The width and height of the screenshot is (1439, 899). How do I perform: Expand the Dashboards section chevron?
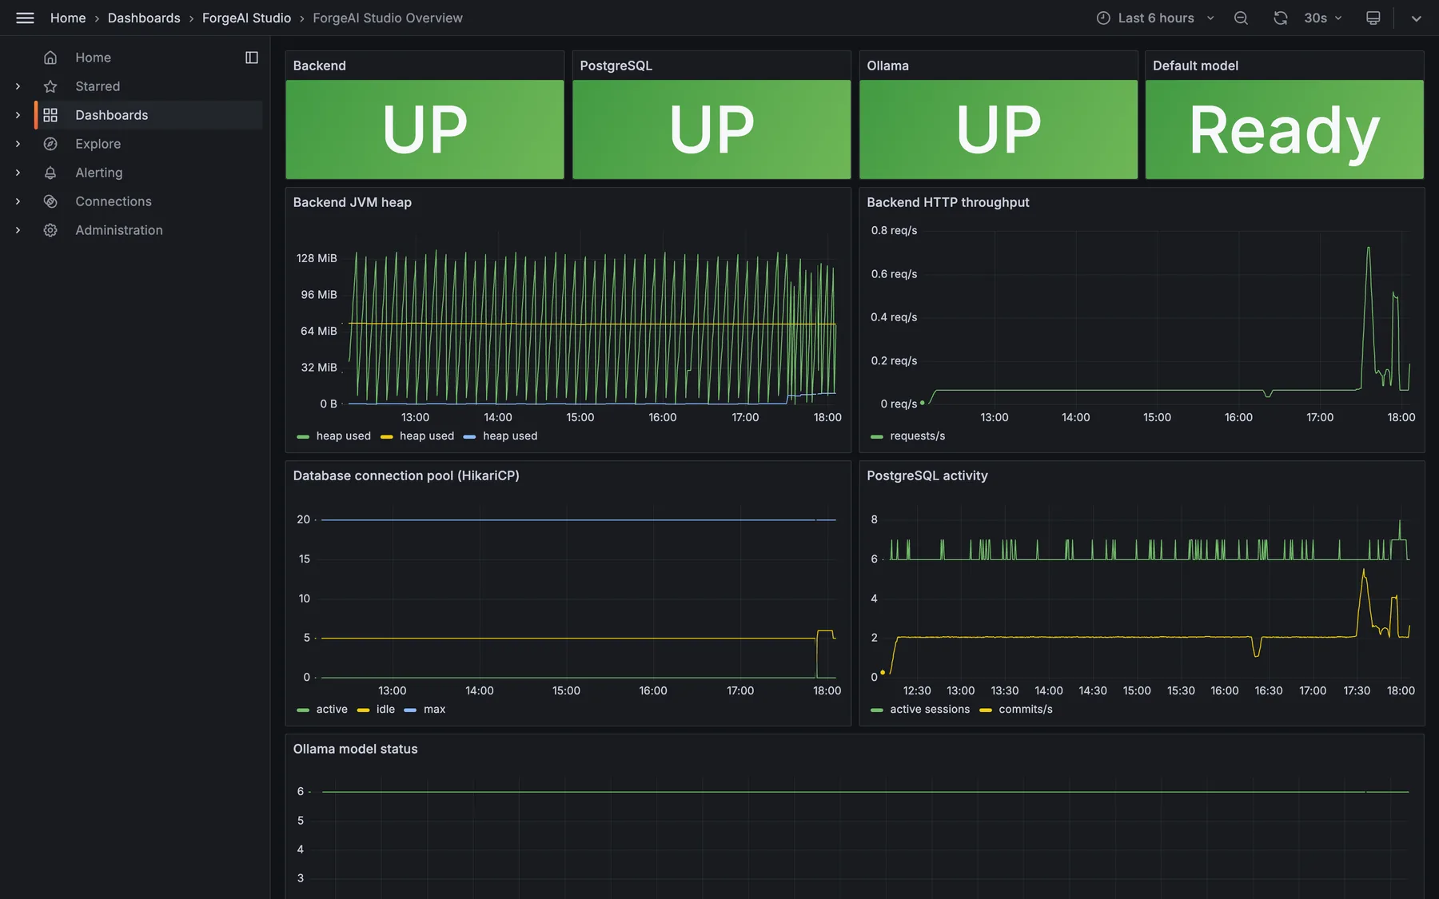coord(18,115)
